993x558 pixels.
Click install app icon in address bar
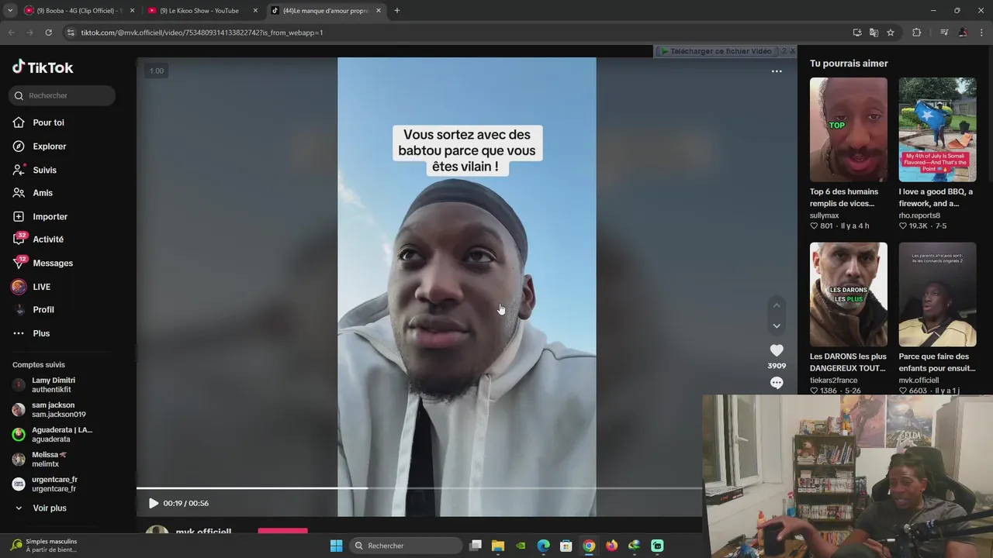(x=857, y=33)
